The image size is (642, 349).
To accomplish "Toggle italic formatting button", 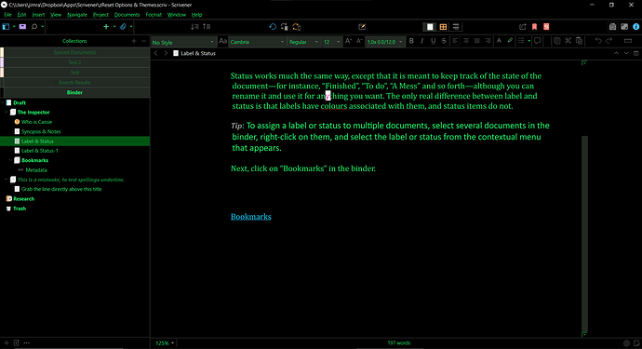I will click(x=421, y=41).
